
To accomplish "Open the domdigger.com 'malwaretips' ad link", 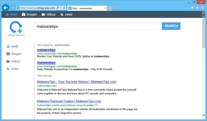I will tap(46, 62).
